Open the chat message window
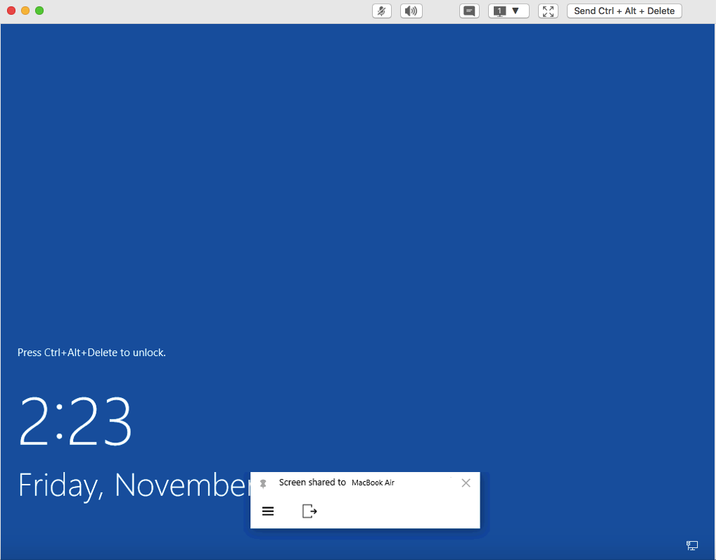716x560 pixels. click(x=469, y=11)
